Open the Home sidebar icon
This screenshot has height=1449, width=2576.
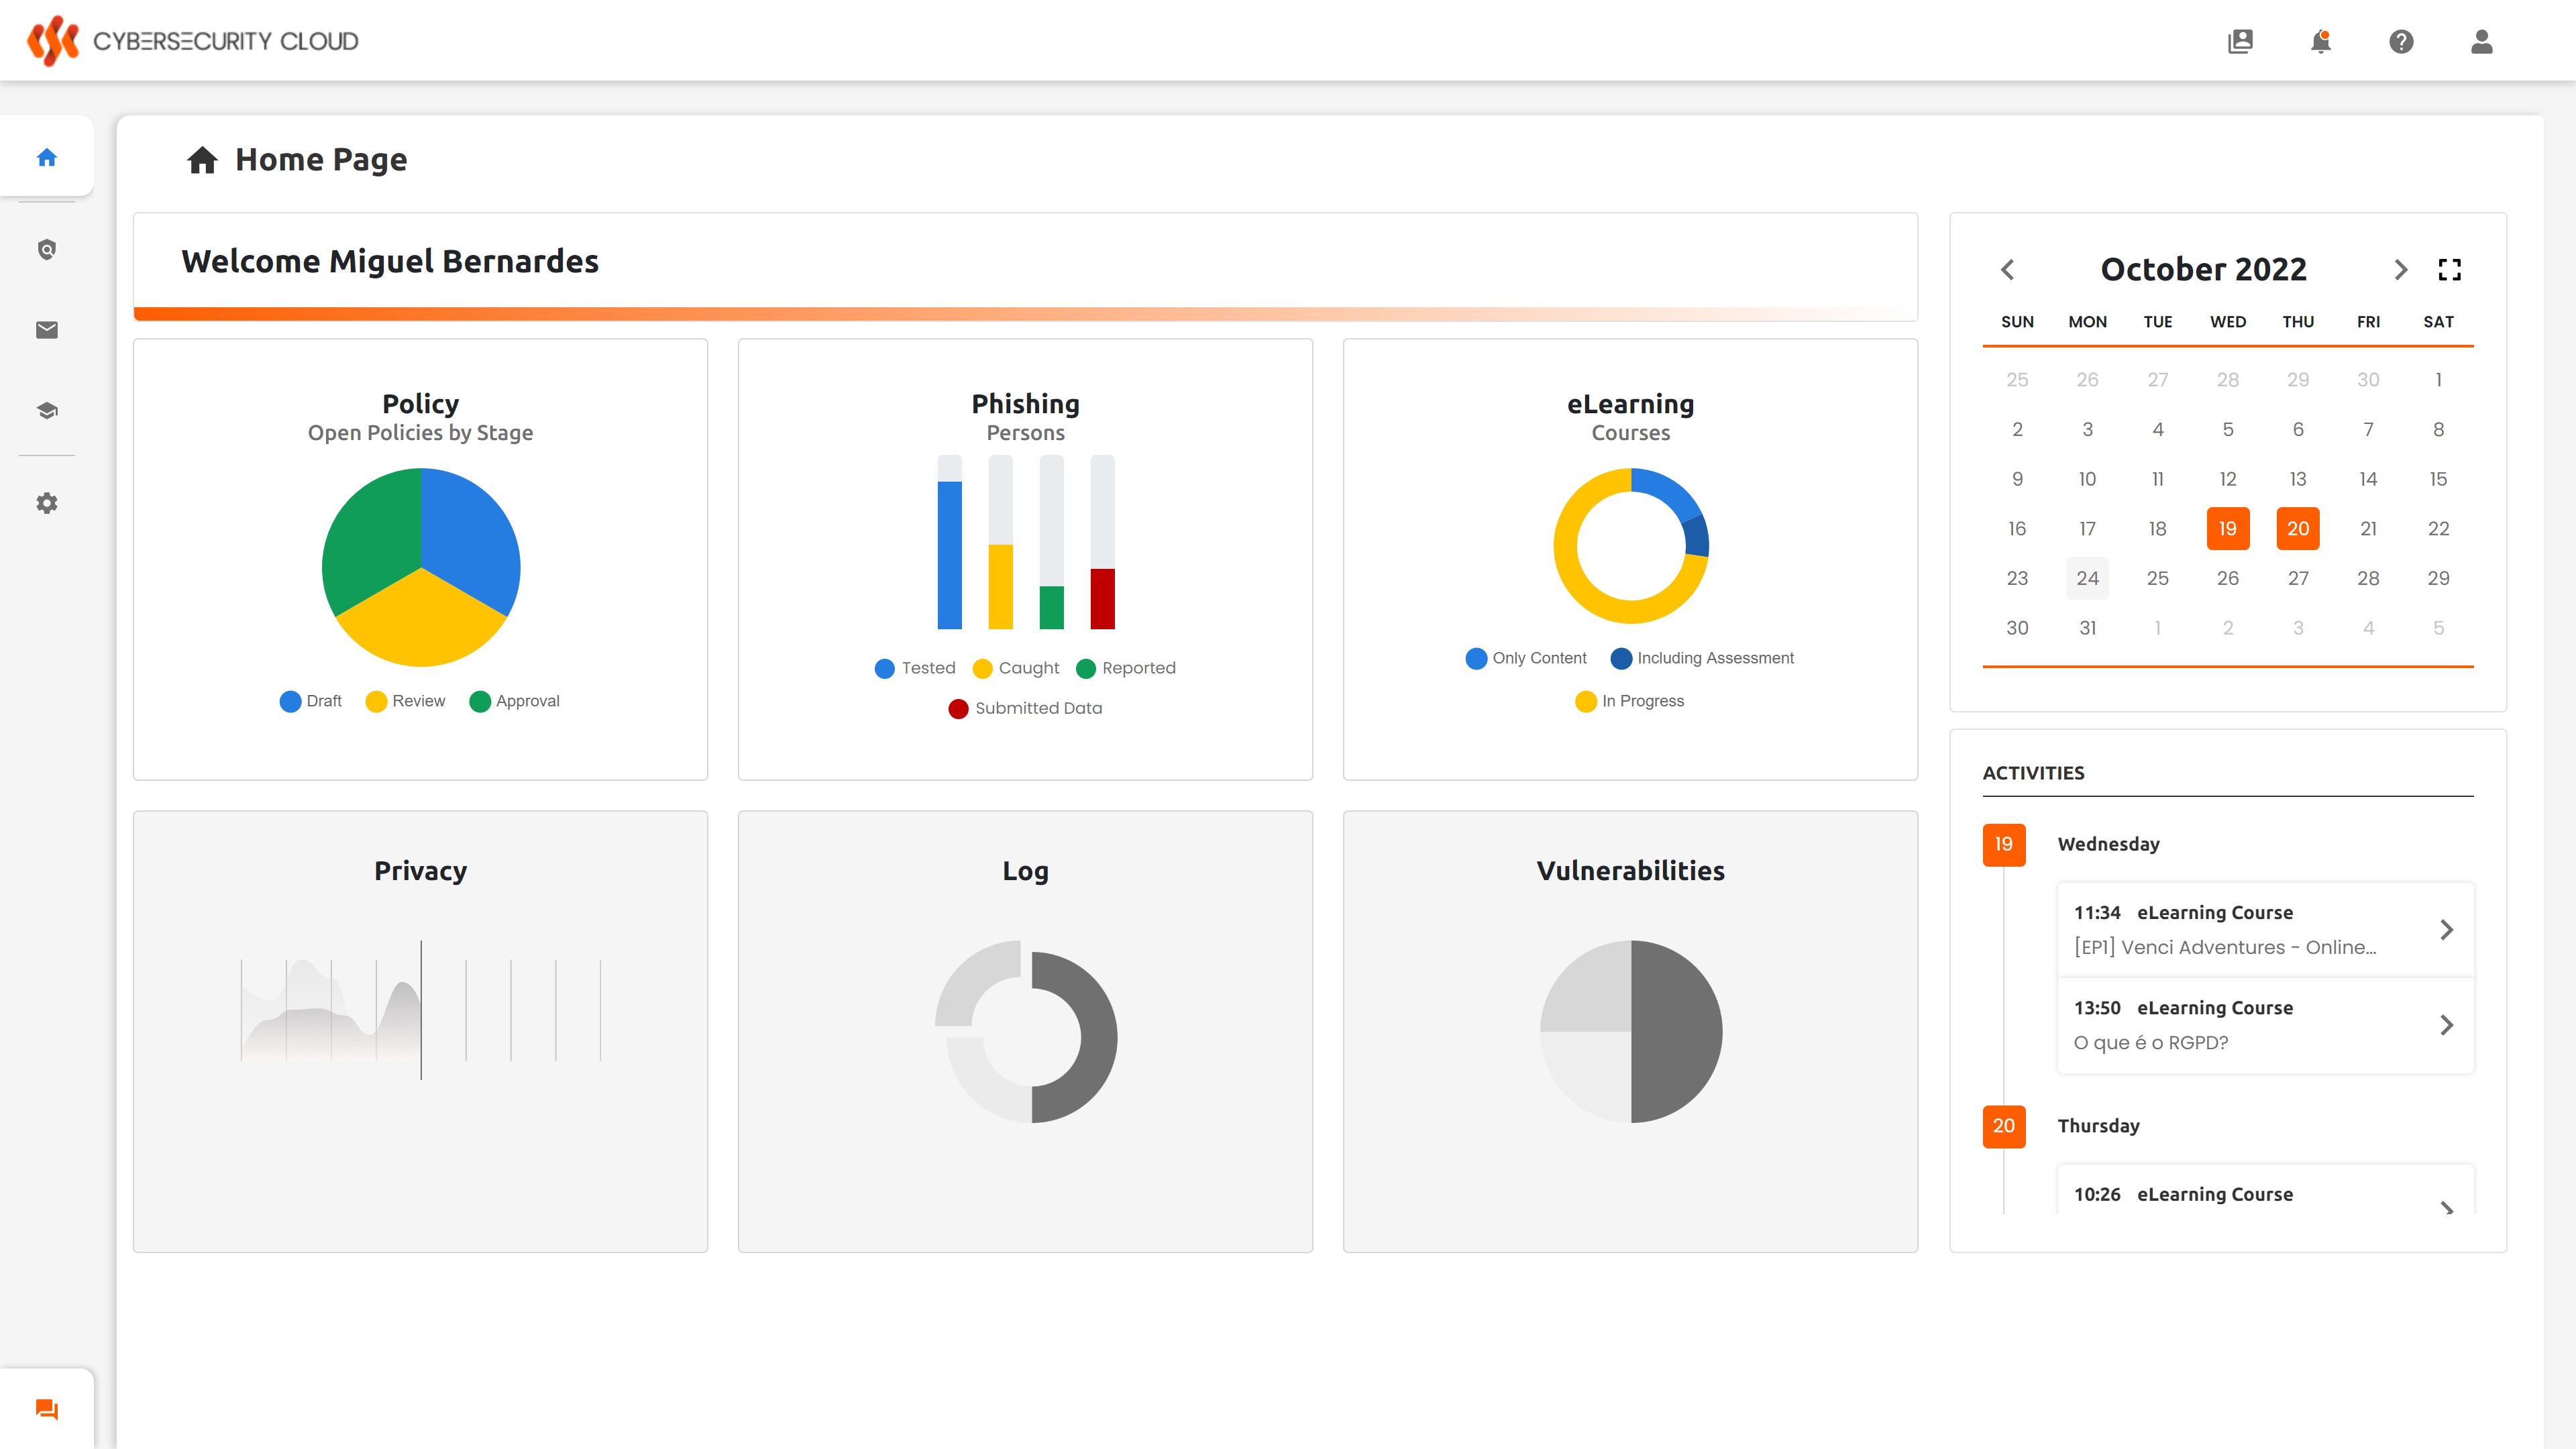pos(47,157)
